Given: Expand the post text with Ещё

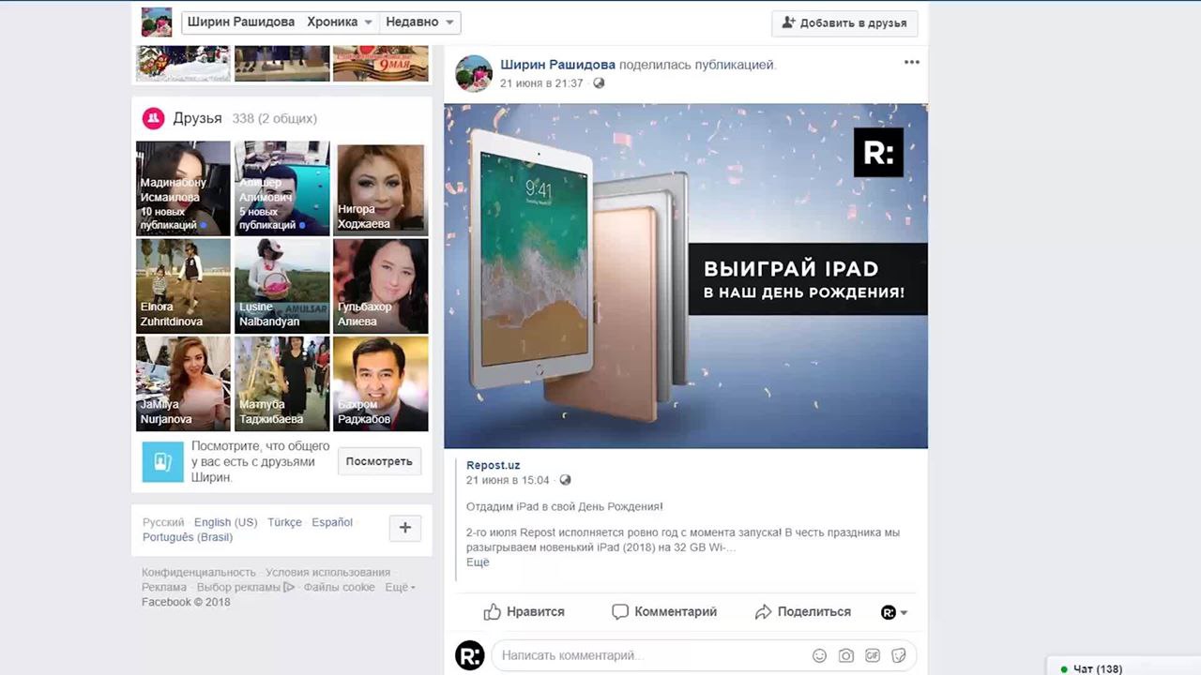Looking at the screenshot, I should click(x=478, y=562).
